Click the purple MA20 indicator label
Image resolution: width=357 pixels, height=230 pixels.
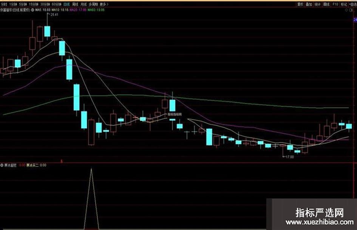[x=78, y=10]
